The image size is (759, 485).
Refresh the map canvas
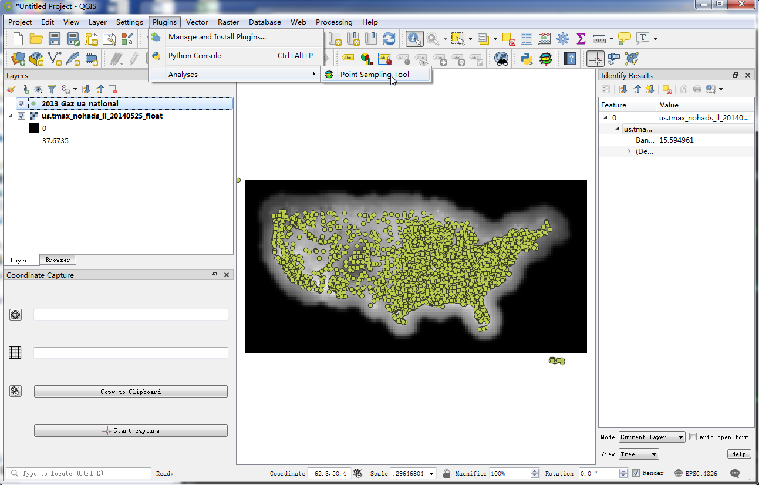coord(389,39)
